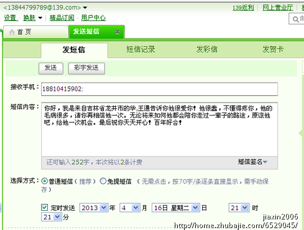The width and height of the screenshot is (304, 230).
Task: Select 免提短信 radio option
Action: [103, 181]
